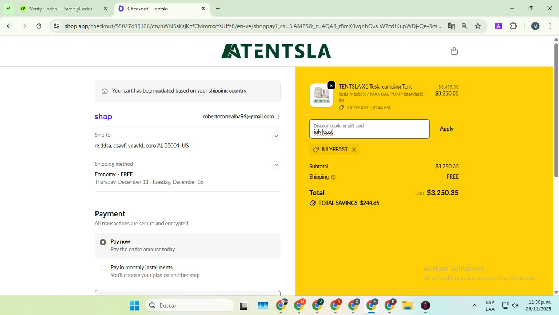
Task: Click the email robertotorrealba94@gmail.com
Action: pos(238,117)
